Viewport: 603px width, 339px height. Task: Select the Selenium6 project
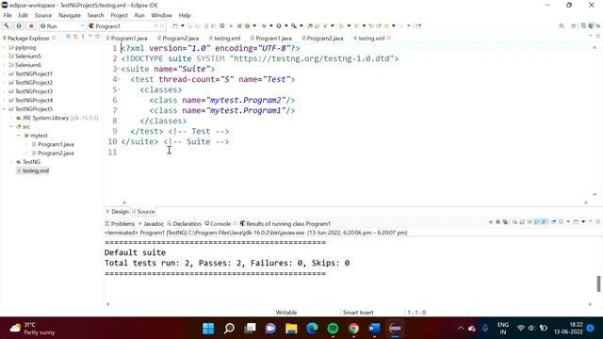28,65
